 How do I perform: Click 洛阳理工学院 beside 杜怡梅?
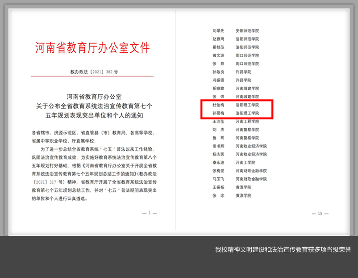click(247, 105)
